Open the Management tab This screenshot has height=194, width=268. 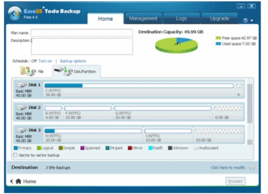tap(143, 18)
